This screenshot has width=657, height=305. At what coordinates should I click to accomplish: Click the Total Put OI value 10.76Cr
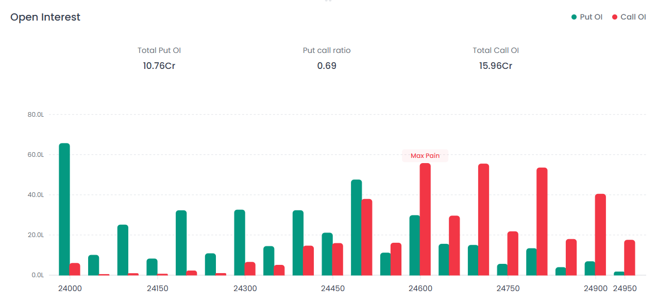point(159,66)
